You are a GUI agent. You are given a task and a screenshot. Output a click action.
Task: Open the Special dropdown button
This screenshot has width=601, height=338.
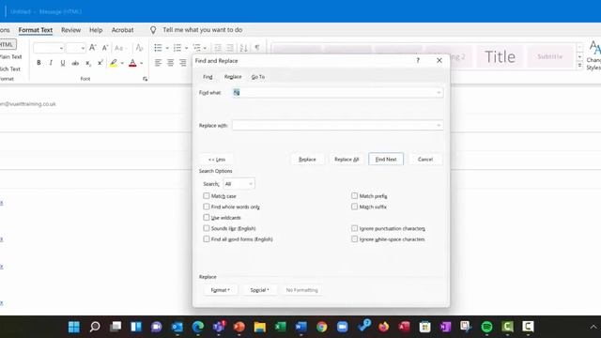point(259,290)
